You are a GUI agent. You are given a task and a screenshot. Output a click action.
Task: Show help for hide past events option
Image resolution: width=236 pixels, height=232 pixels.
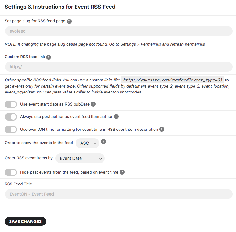pos(122,172)
